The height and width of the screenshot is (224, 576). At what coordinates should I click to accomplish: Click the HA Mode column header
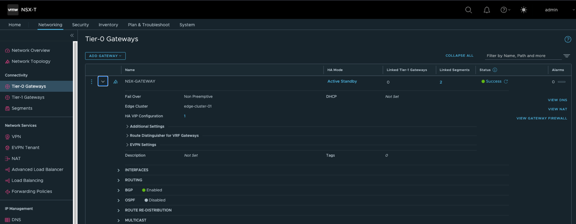tap(335, 70)
